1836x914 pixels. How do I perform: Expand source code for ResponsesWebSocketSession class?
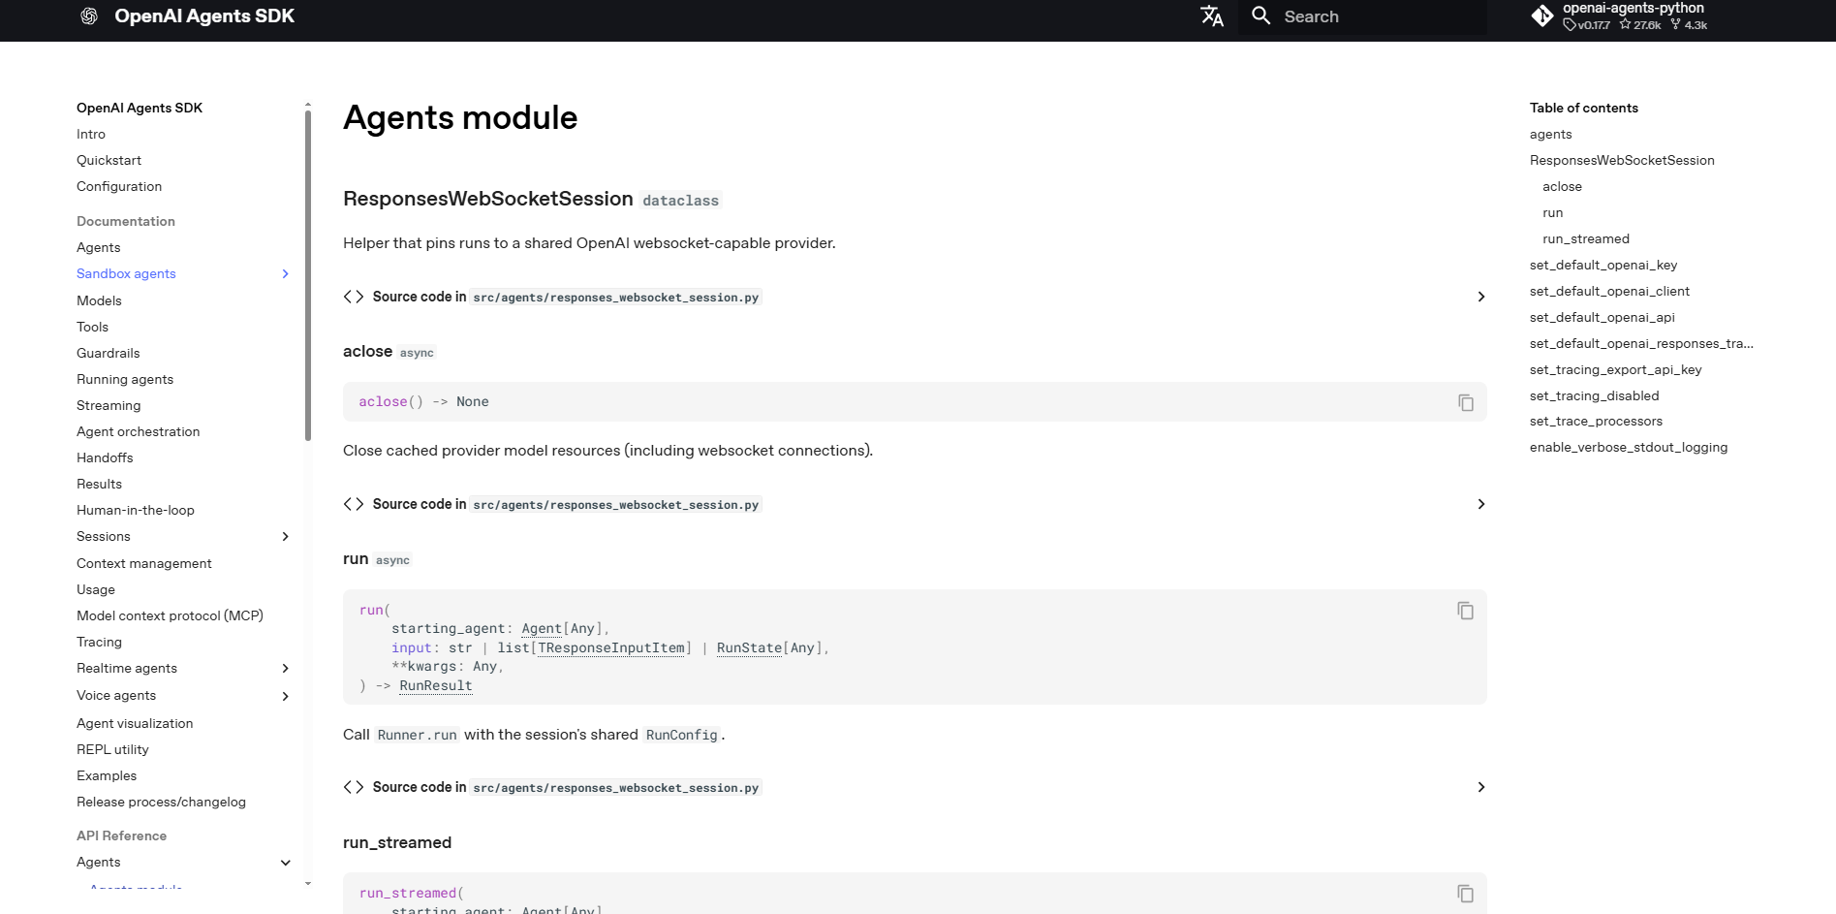click(1480, 297)
